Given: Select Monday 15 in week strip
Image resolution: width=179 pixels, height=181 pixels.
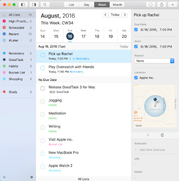Looking at the screenshot, I should pyautogui.click(x=56, y=35).
